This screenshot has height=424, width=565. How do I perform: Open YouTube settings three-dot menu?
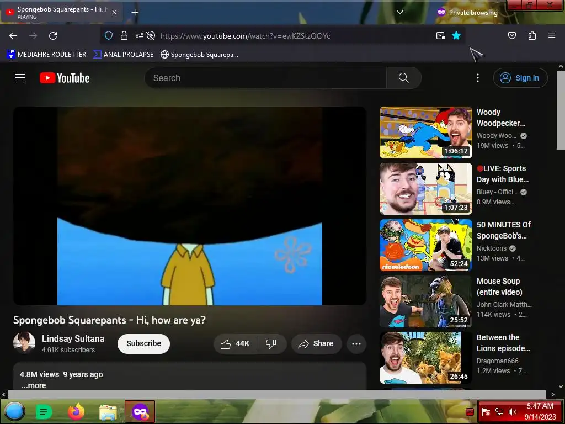coord(477,78)
